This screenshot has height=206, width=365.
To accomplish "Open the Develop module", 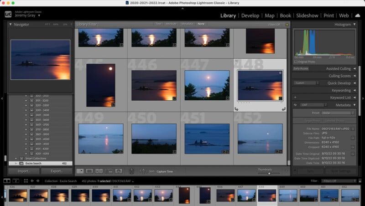I will [x=250, y=15].
